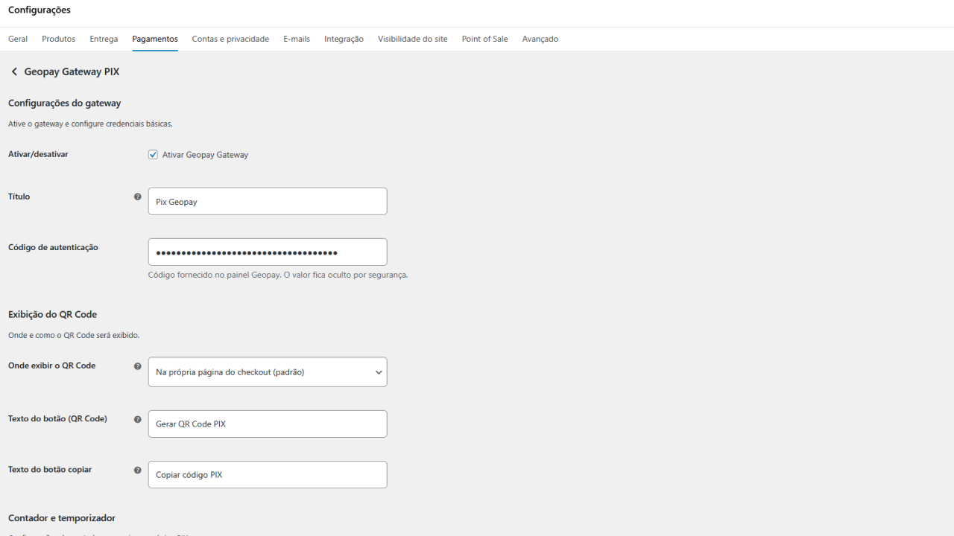Switch to the Geral tab
This screenshot has height=536, width=954.
coord(18,39)
